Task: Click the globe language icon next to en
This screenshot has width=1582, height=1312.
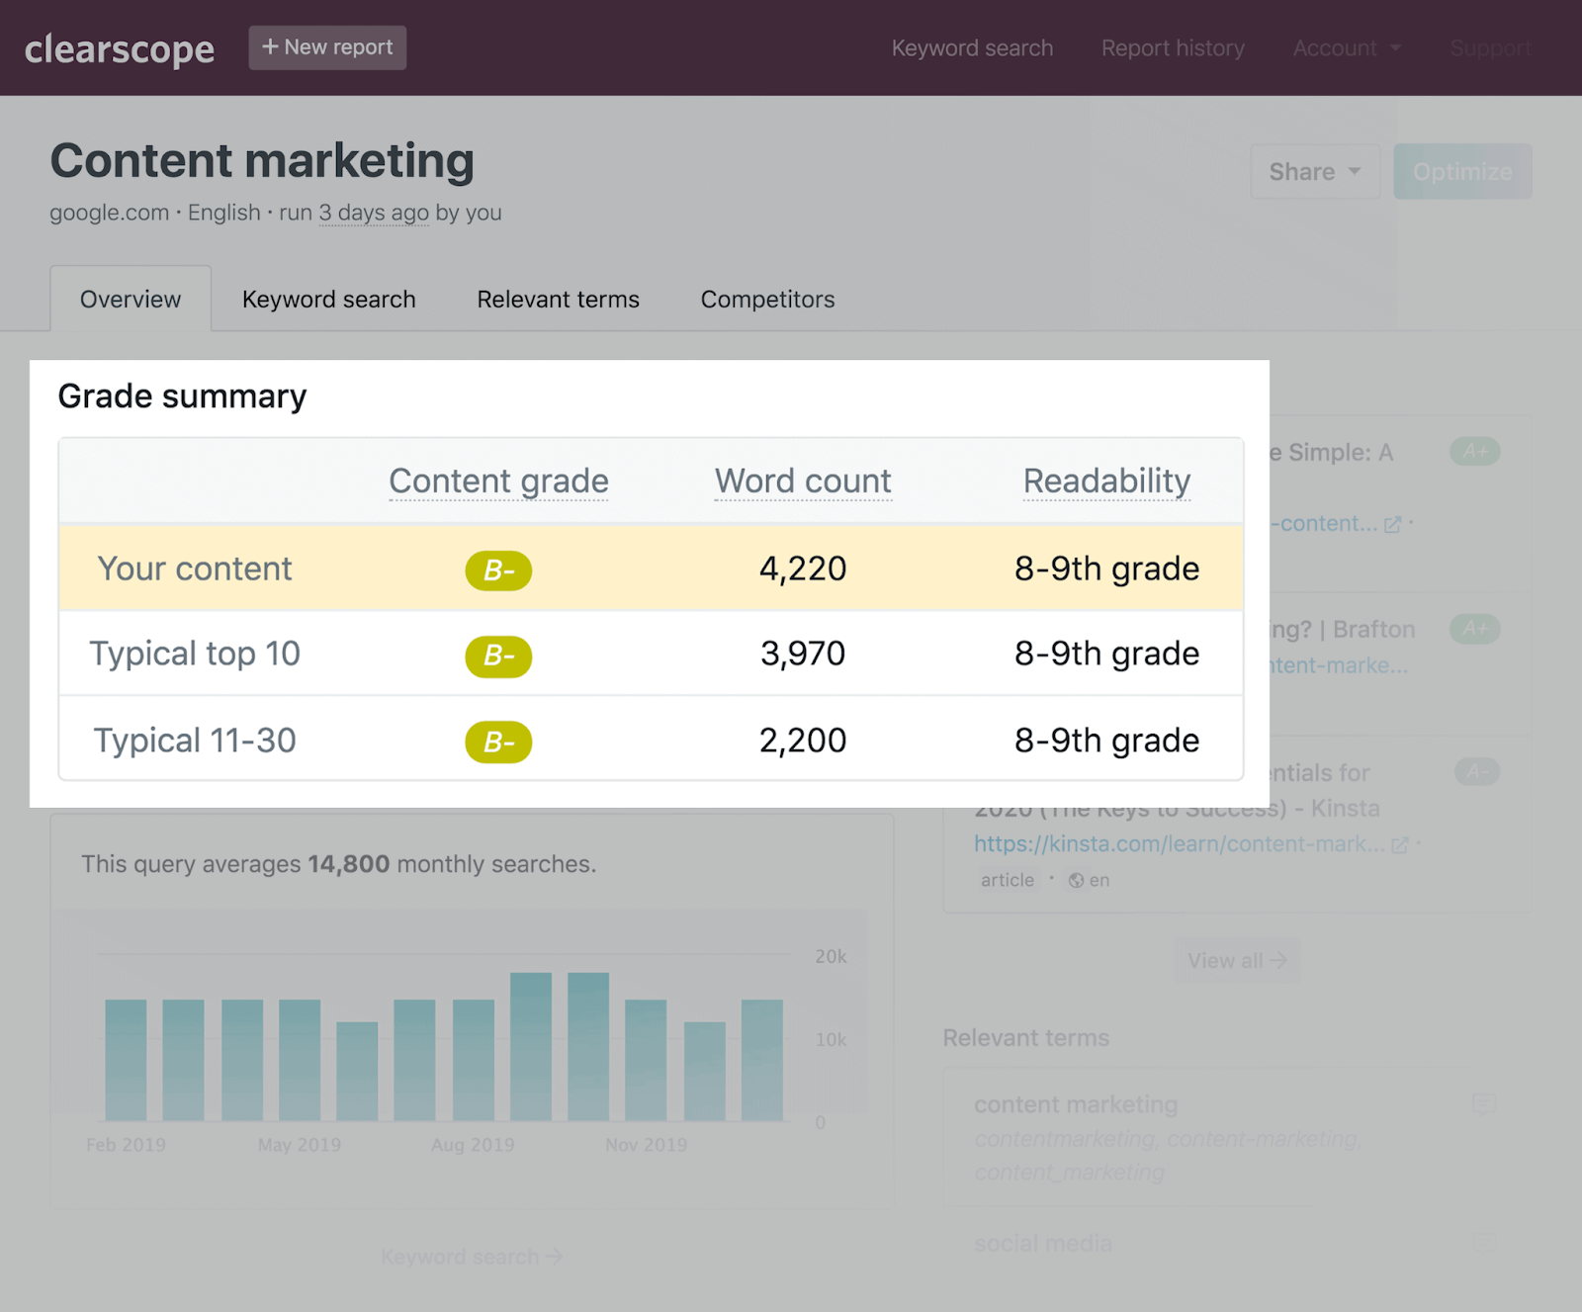Action: pos(1077,880)
